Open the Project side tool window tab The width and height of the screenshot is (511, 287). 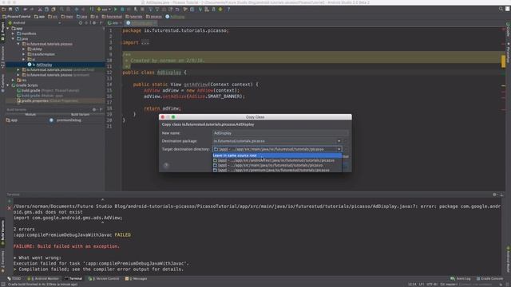pos(2,32)
